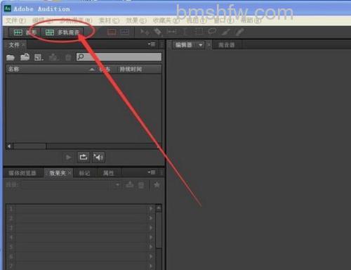351x270 pixels.
Task: Click the New File icon
Action: click(39, 57)
